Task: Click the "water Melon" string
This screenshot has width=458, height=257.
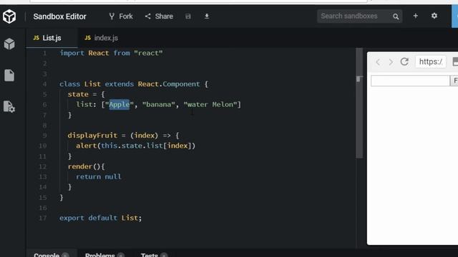Action: [x=210, y=104]
